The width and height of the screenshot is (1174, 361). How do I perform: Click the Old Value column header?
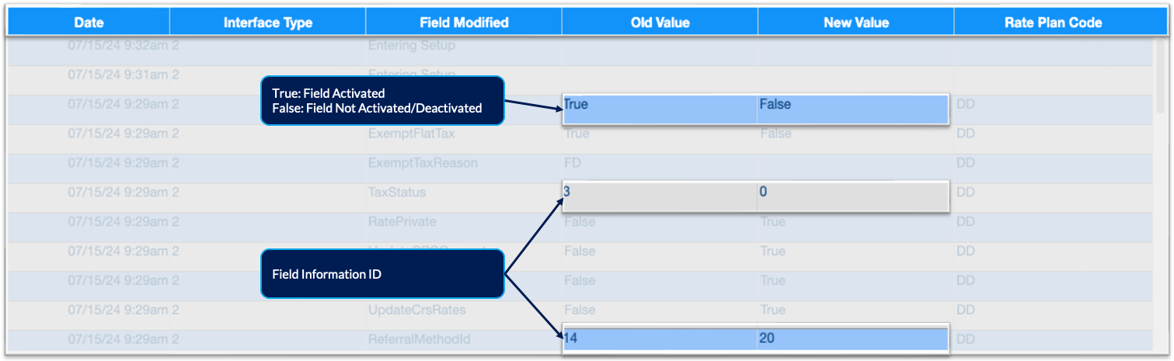(x=660, y=23)
